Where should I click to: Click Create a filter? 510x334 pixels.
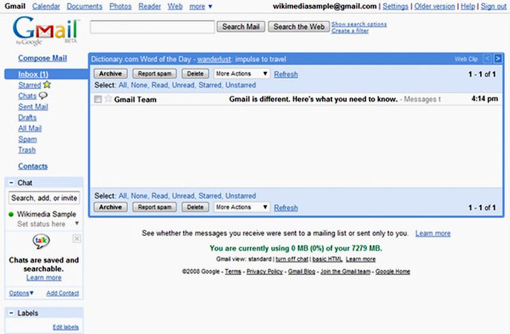tap(350, 31)
